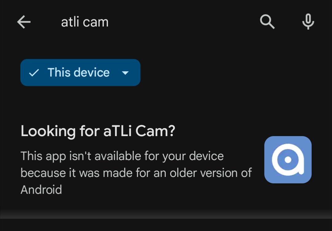
Task: Click the "isn't available for your device" text
Action: (x=122, y=156)
